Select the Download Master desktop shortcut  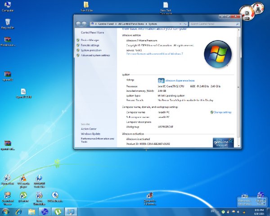pyautogui.click(x=8, y=198)
